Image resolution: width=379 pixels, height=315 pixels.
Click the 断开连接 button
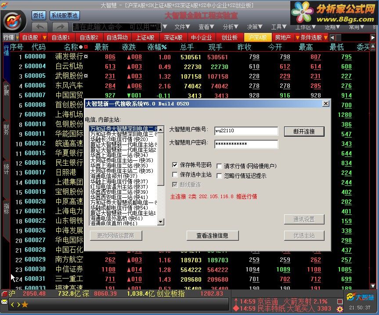pyautogui.click(x=304, y=131)
